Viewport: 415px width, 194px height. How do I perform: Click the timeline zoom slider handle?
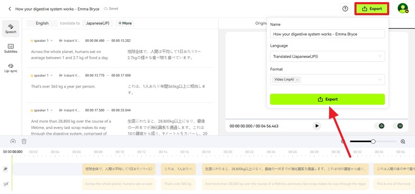[373, 142]
